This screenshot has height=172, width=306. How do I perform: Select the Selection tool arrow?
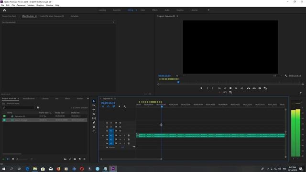pos(94,101)
